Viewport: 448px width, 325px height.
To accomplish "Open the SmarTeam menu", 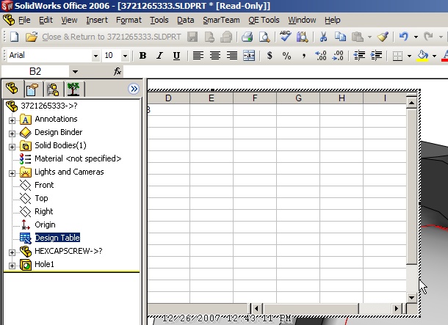I will click(221, 20).
